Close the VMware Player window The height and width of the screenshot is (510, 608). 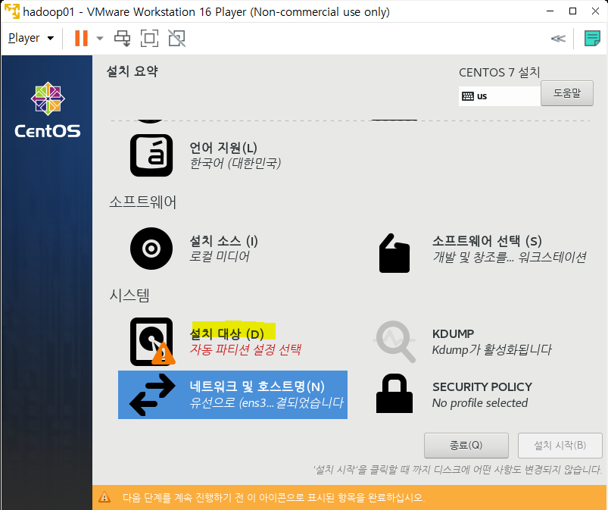(x=596, y=11)
